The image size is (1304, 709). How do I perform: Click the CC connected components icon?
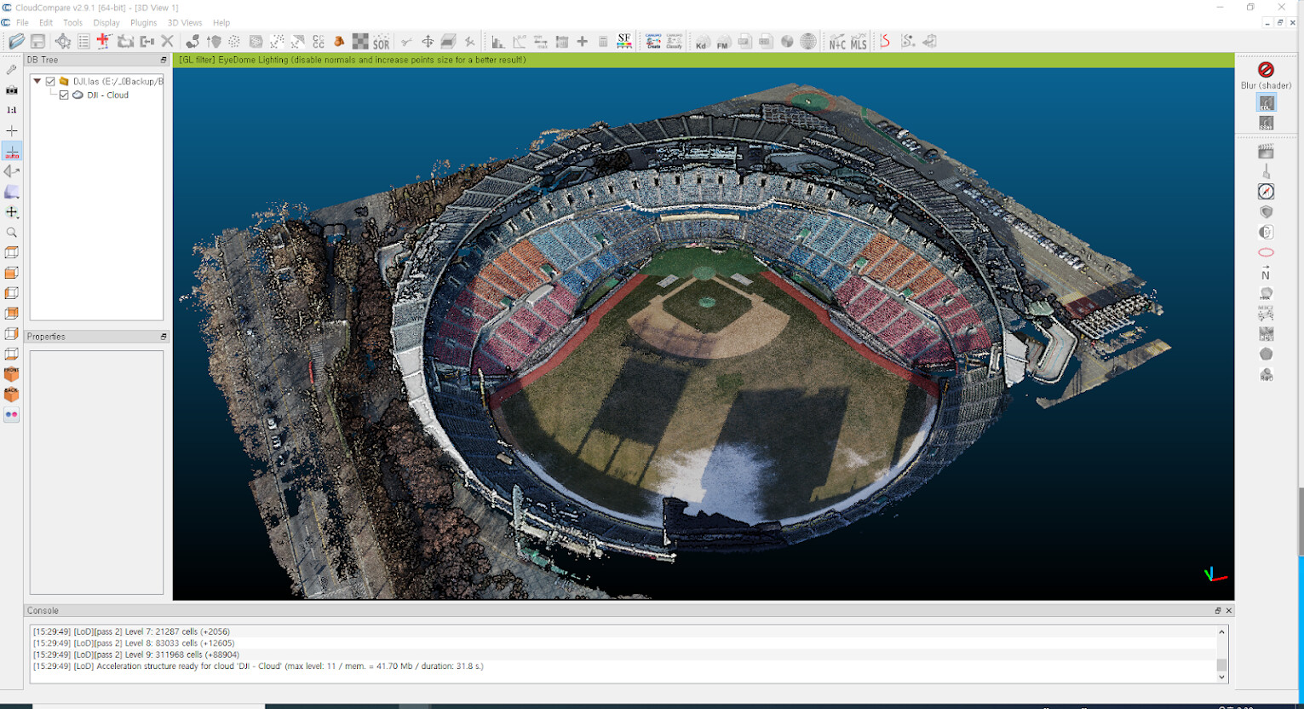pyautogui.click(x=319, y=41)
